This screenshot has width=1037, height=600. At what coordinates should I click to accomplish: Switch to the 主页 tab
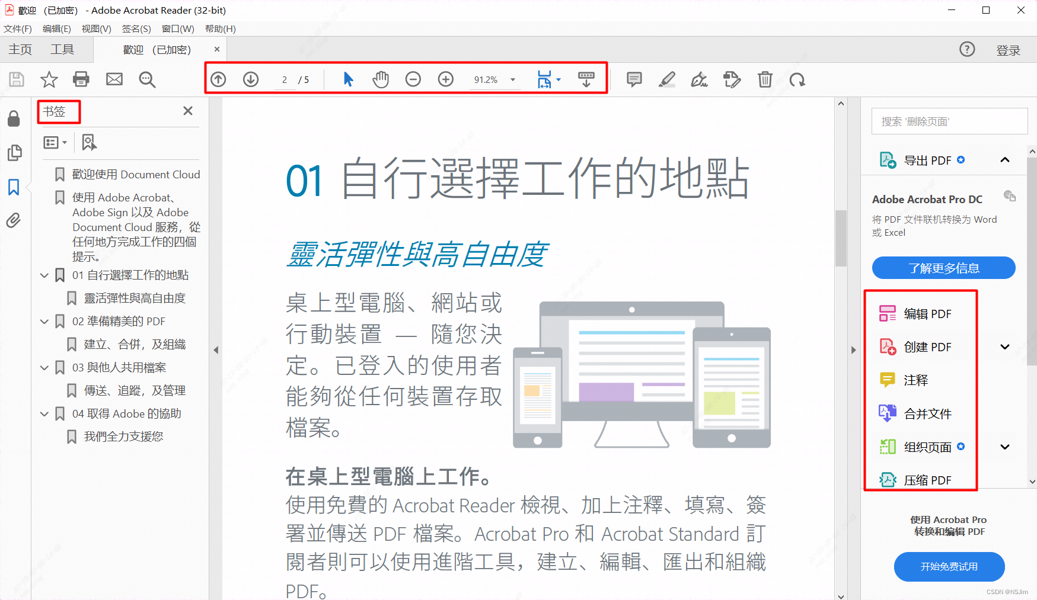pyautogui.click(x=20, y=50)
